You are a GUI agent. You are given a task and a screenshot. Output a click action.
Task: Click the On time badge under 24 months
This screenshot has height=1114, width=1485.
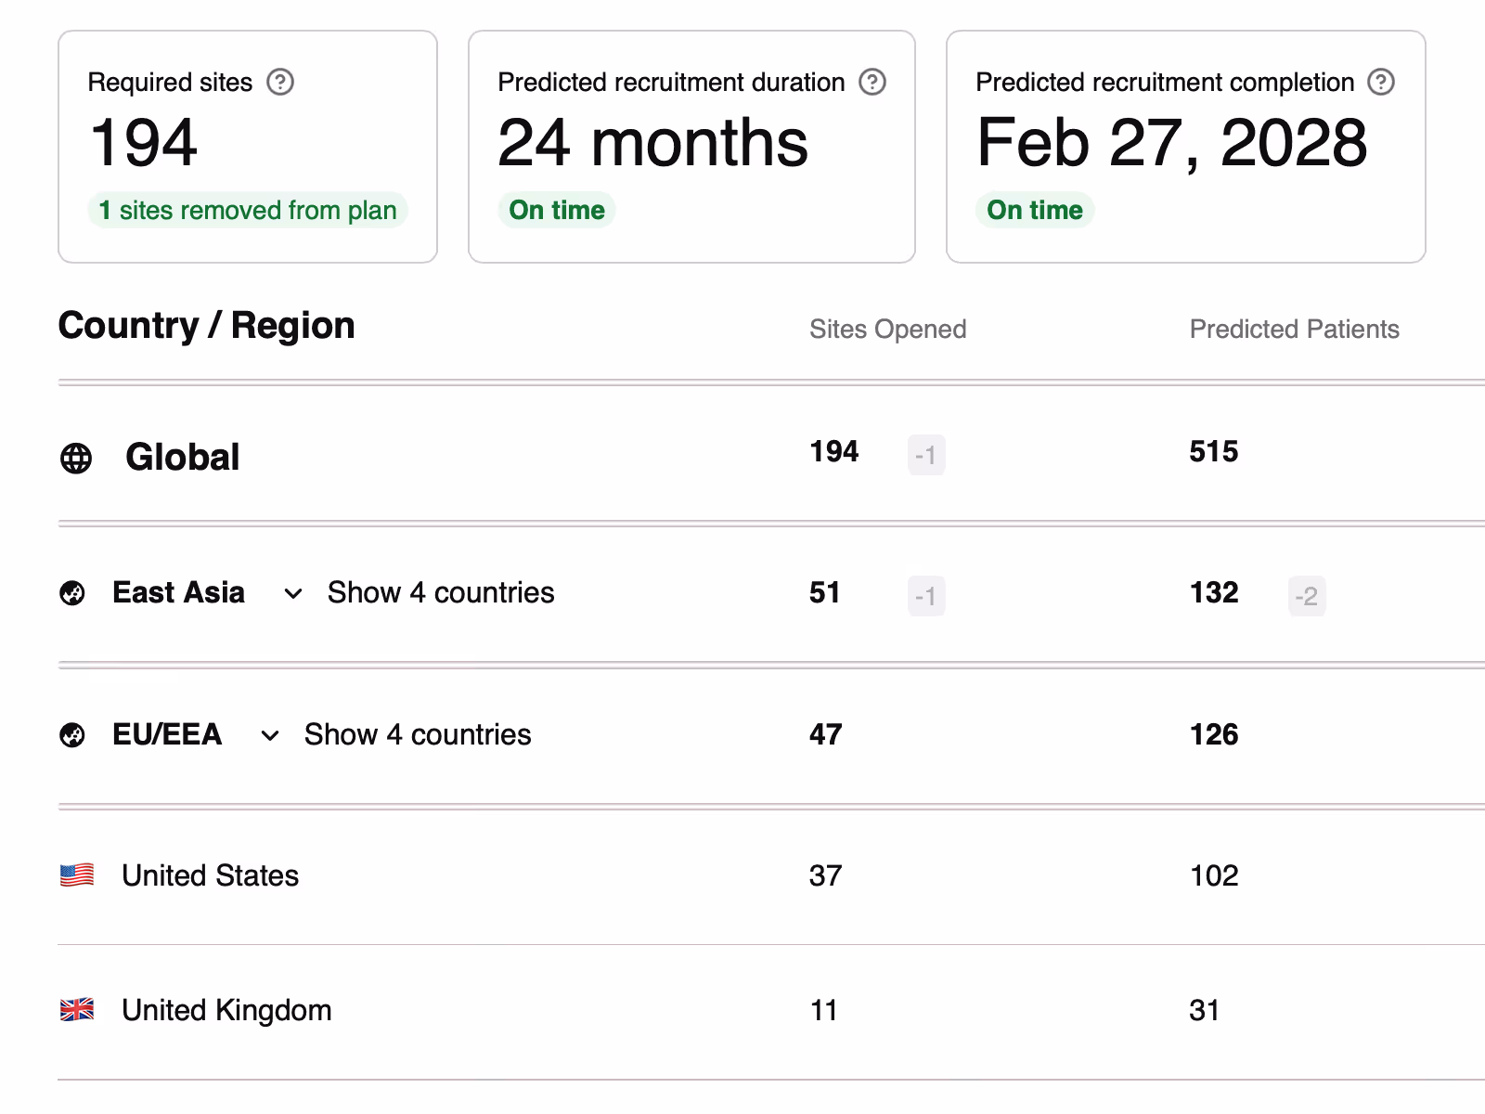pos(556,210)
